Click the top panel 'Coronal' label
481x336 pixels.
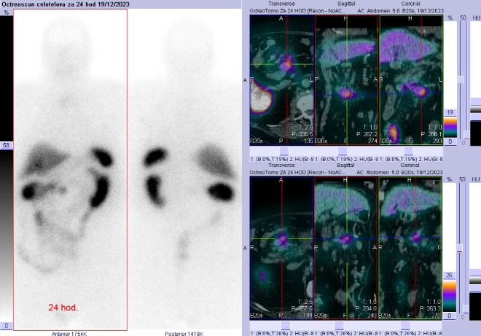coord(410,4)
